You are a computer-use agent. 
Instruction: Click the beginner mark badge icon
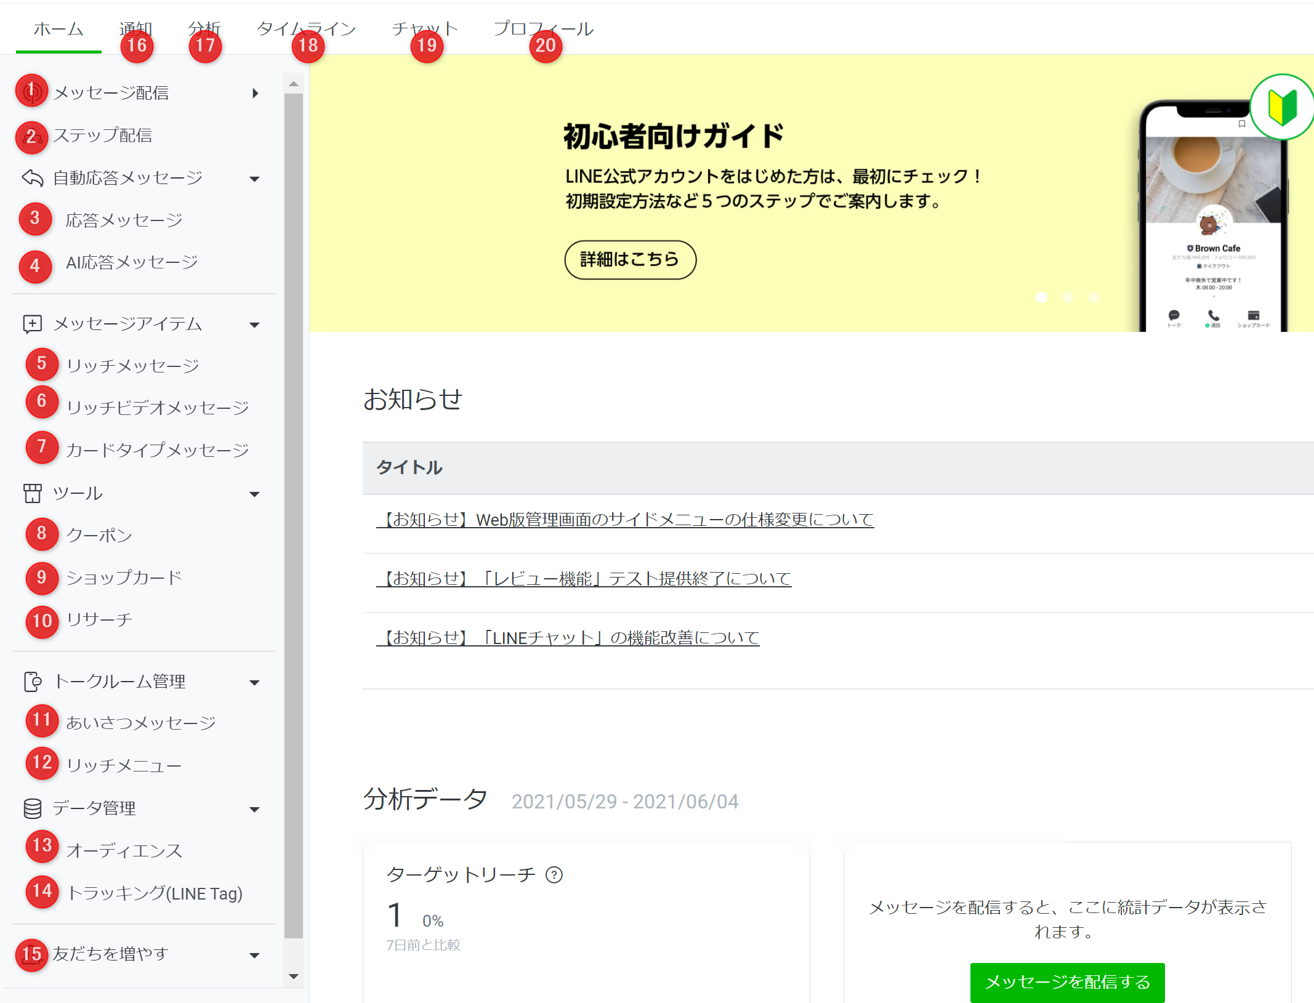pyautogui.click(x=1282, y=107)
